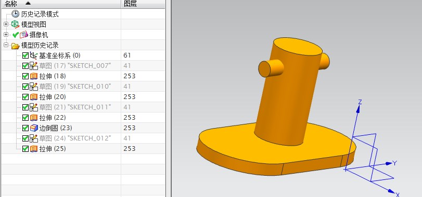Click the 图层 column header
Screen dimensions: 422x197
click(143, 4)
